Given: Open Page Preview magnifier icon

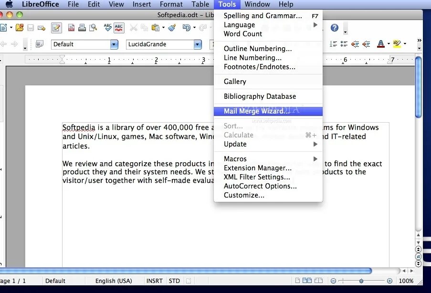Looking at the screenshot, I should [93, 28].
